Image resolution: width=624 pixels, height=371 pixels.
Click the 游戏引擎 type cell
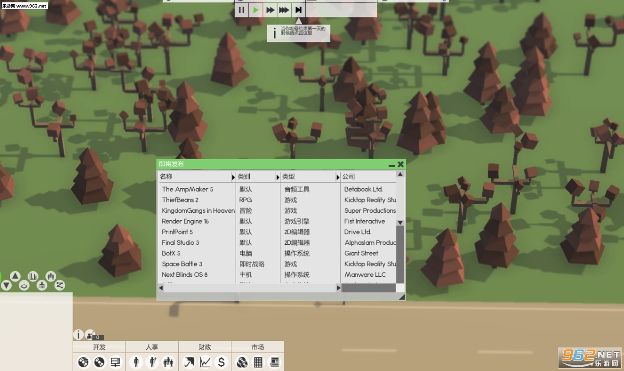[x=297, y=221]
